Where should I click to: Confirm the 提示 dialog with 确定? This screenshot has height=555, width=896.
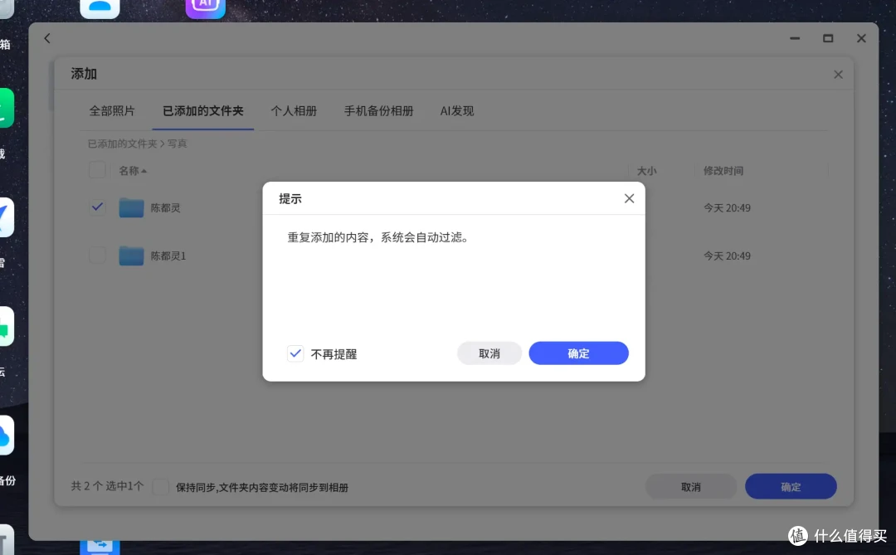[578, 353]
